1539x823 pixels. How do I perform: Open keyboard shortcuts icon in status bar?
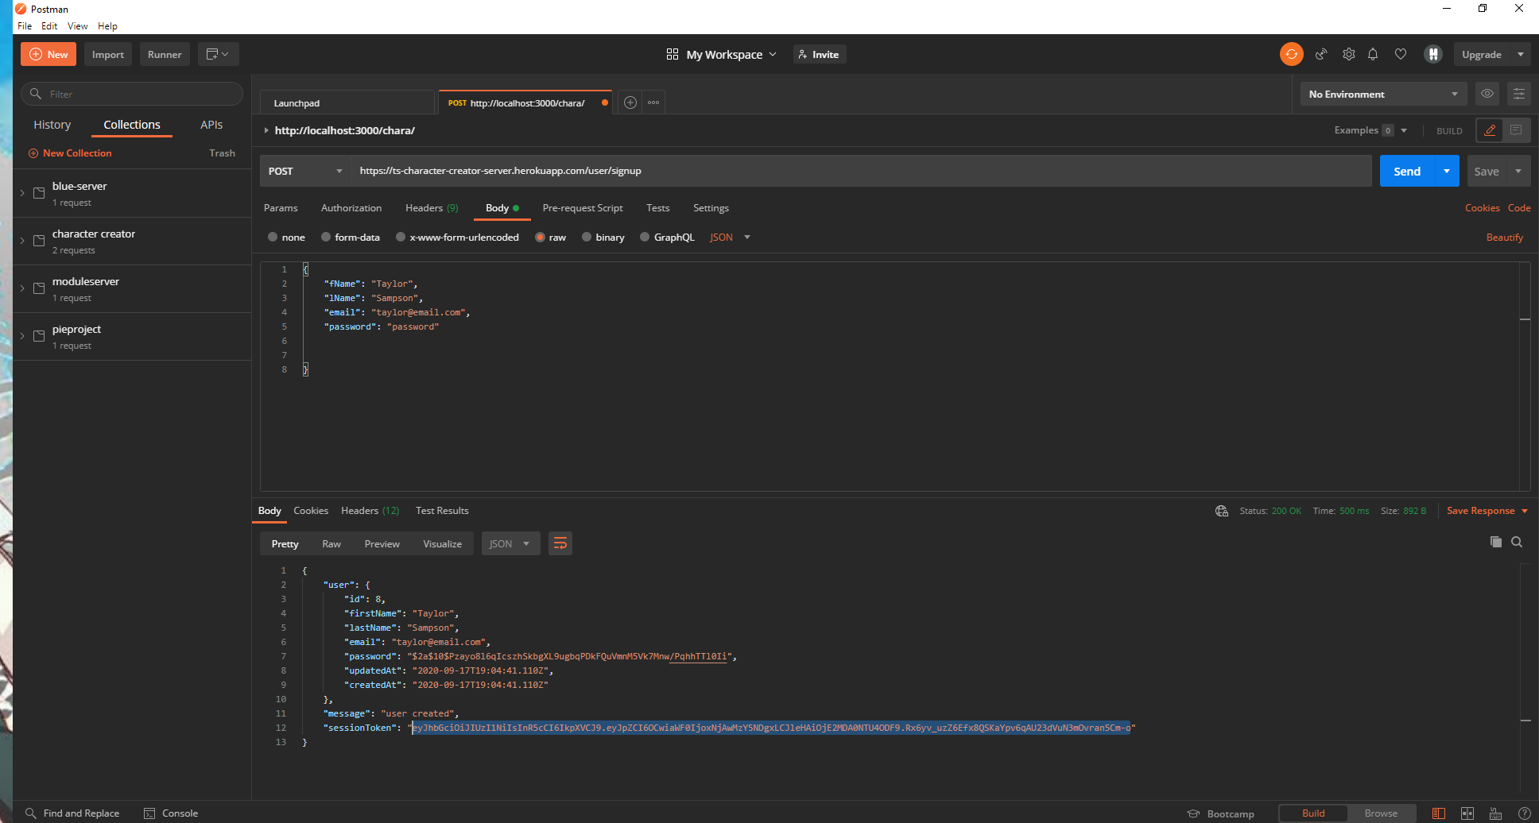1495,813
